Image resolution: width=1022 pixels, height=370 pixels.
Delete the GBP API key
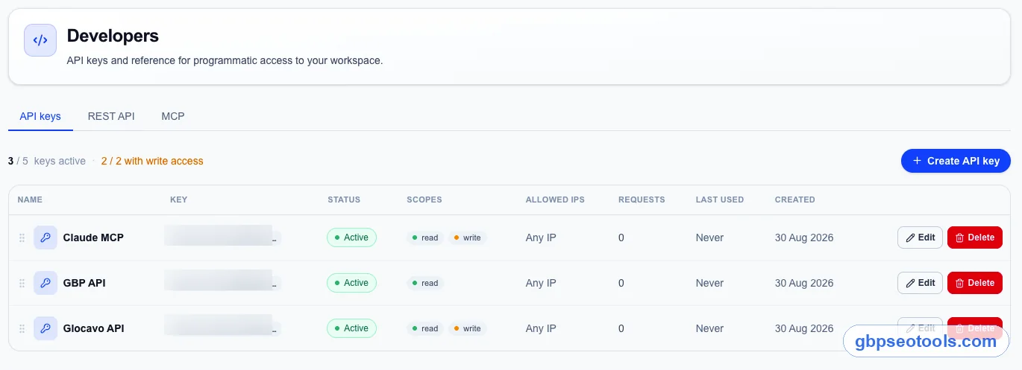pyautogui.click(x=975, y=283)
